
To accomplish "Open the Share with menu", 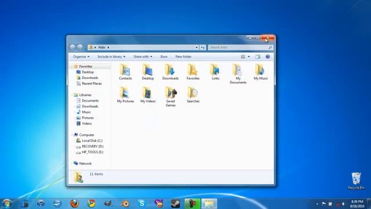I will coord(143,57).
